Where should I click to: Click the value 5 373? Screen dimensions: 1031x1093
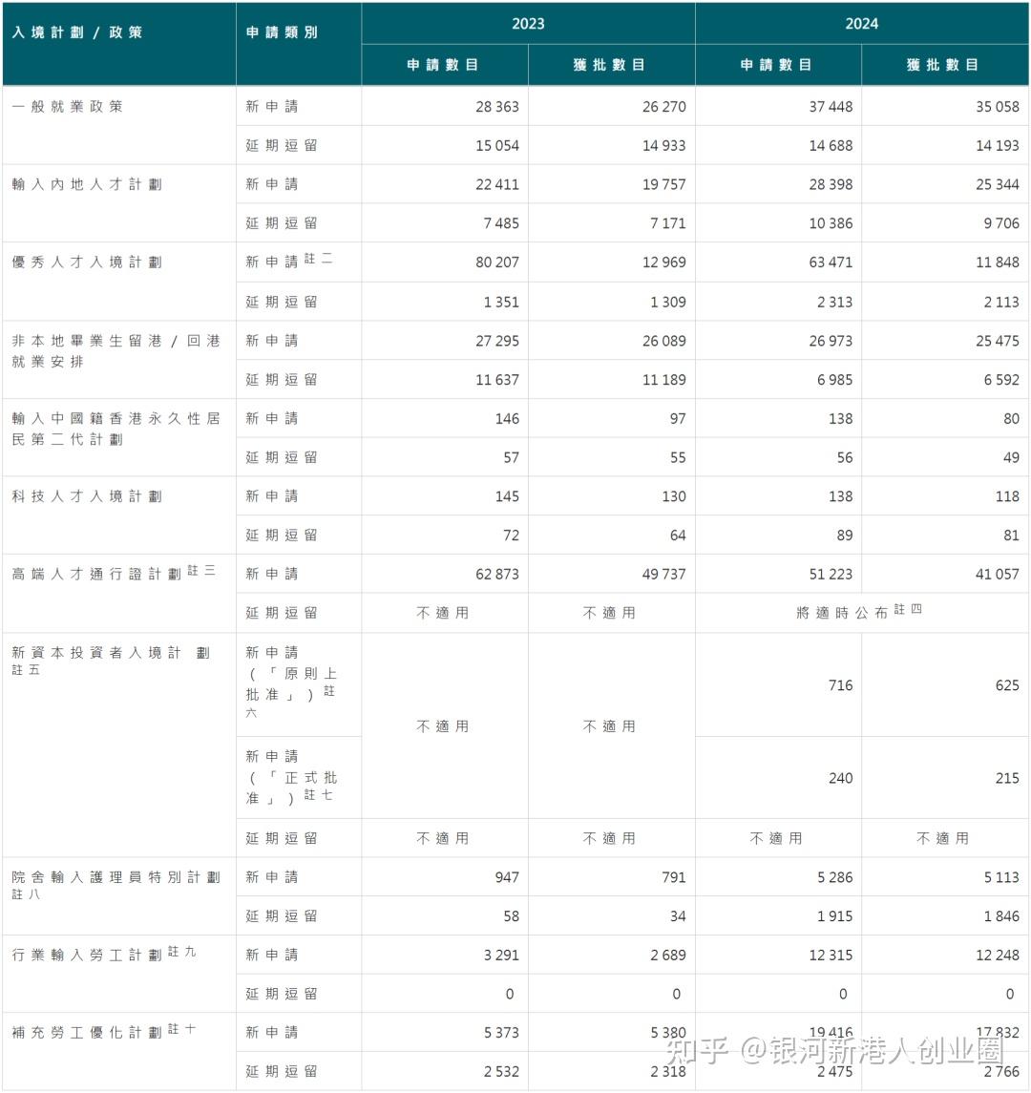500,1033
